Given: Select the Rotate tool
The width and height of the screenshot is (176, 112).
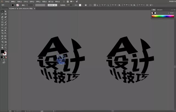Looking at the screenshot, I should (x=2, y=28).
